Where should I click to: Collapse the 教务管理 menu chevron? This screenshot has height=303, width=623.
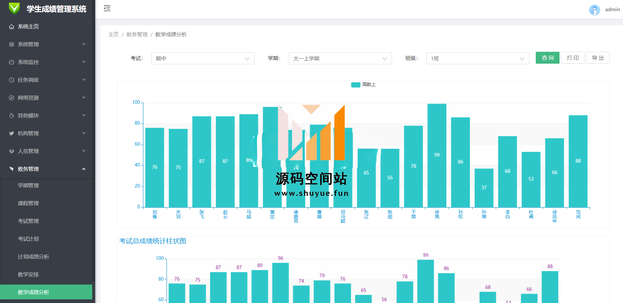pos(84,169)
